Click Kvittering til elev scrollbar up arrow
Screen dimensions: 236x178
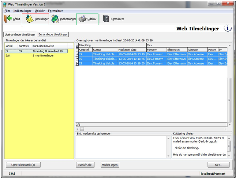229,138
